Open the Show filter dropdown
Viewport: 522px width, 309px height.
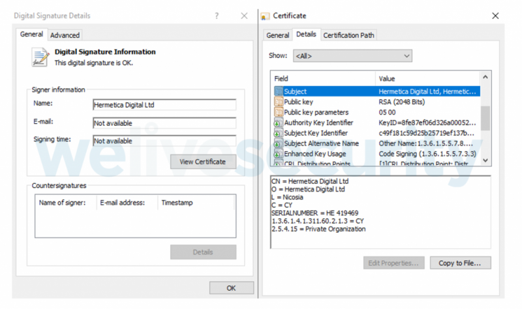coord(352,56)
